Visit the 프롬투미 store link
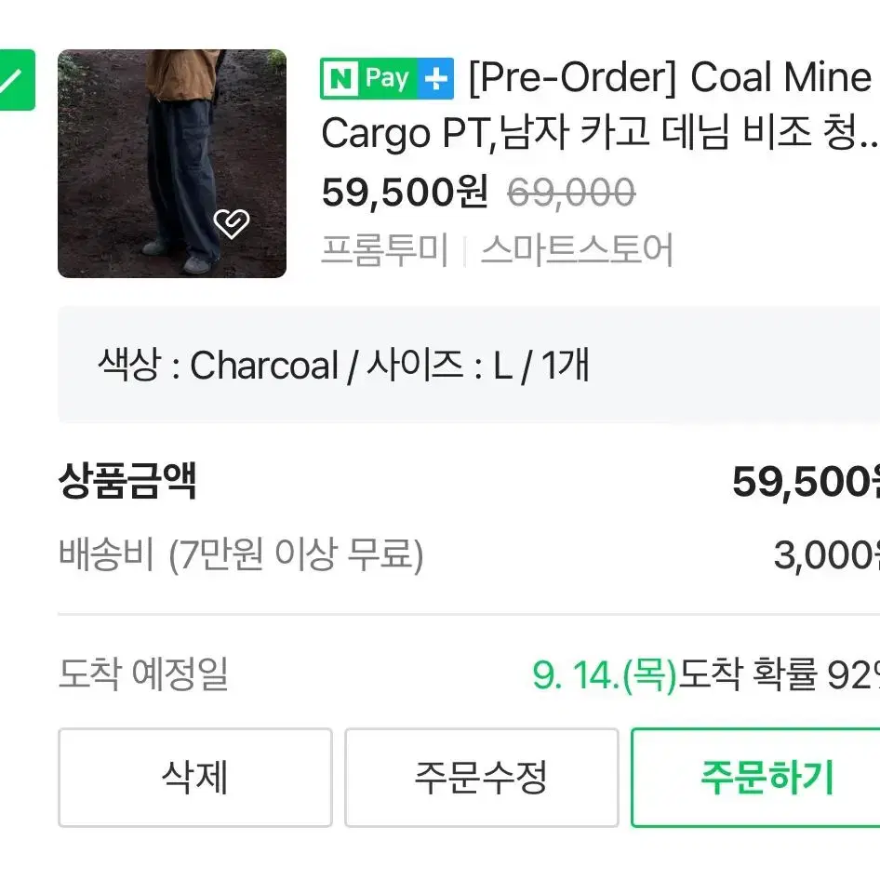880x880 pixels. pyautogui.click(x=384, y=249)
